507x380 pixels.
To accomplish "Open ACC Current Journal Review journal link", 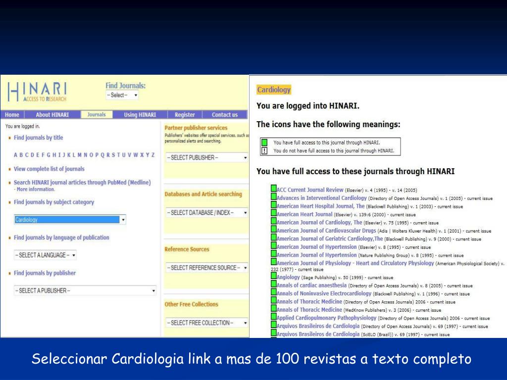I will pyautogui.click(x=310, y=190).
